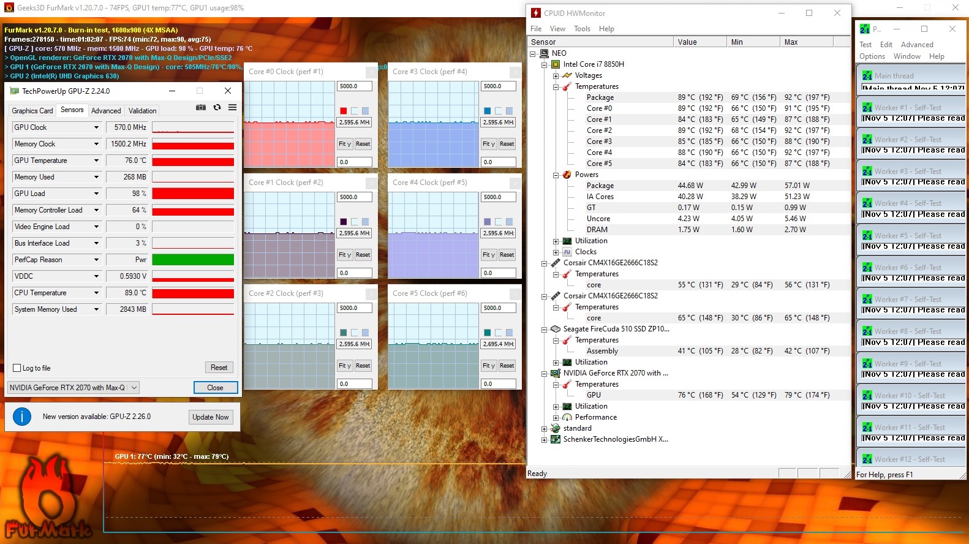This screenshot has height=544, width=969.
Task: Click the GPU-Z refresh arrows icon
Action: tap(217, 107)
